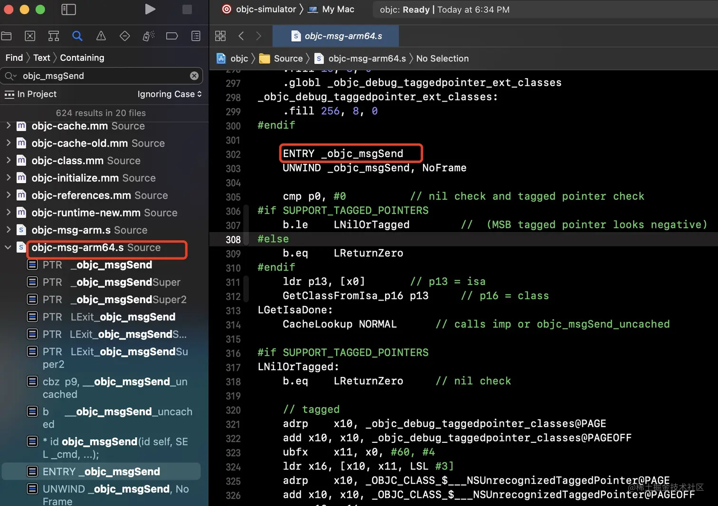Viewport: 718px width, 506px height.
Task: Go back in editor history
Action: (241, 36)
